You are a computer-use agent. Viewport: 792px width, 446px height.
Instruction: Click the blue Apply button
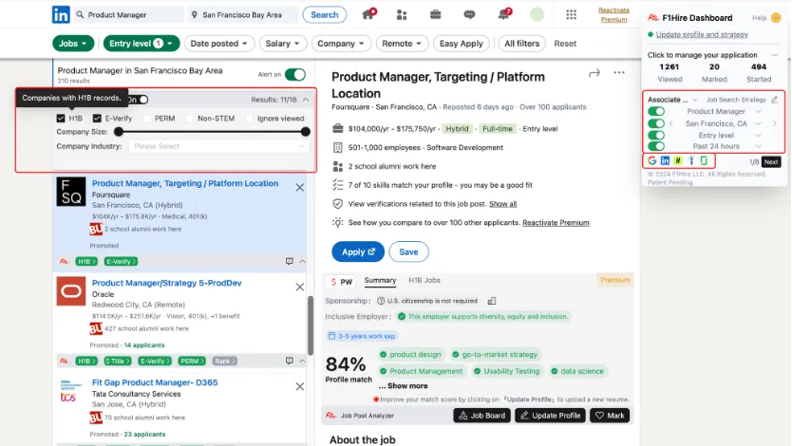(358, 251)
